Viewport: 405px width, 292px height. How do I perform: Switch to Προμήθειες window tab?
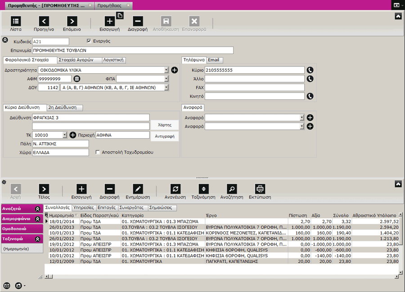click(113, 5)
